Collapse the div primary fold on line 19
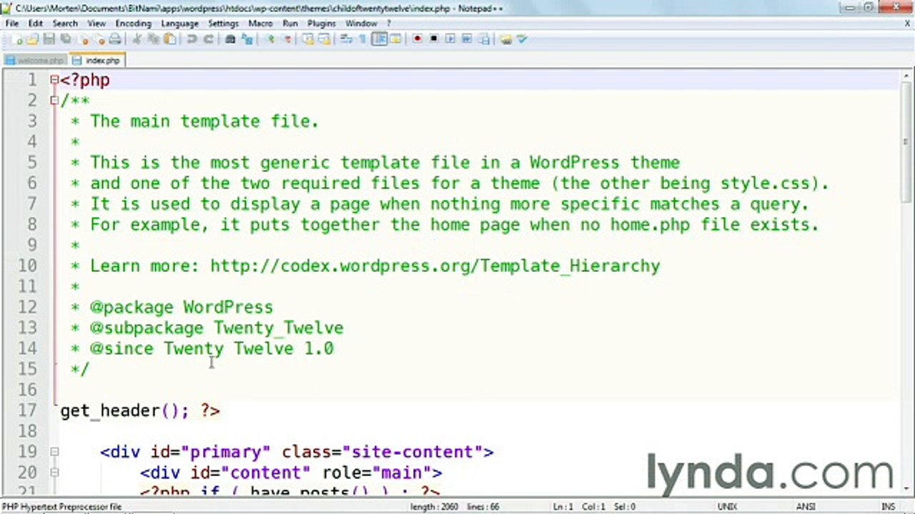This screenshot has height=514, width=915. [x=54, y=452]
